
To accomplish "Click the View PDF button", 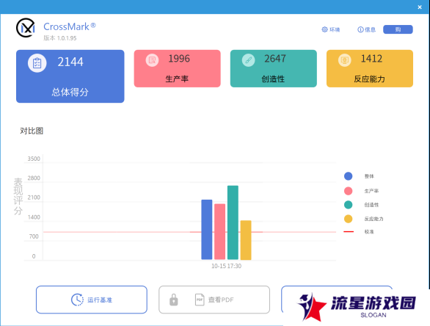I will 214,300.
